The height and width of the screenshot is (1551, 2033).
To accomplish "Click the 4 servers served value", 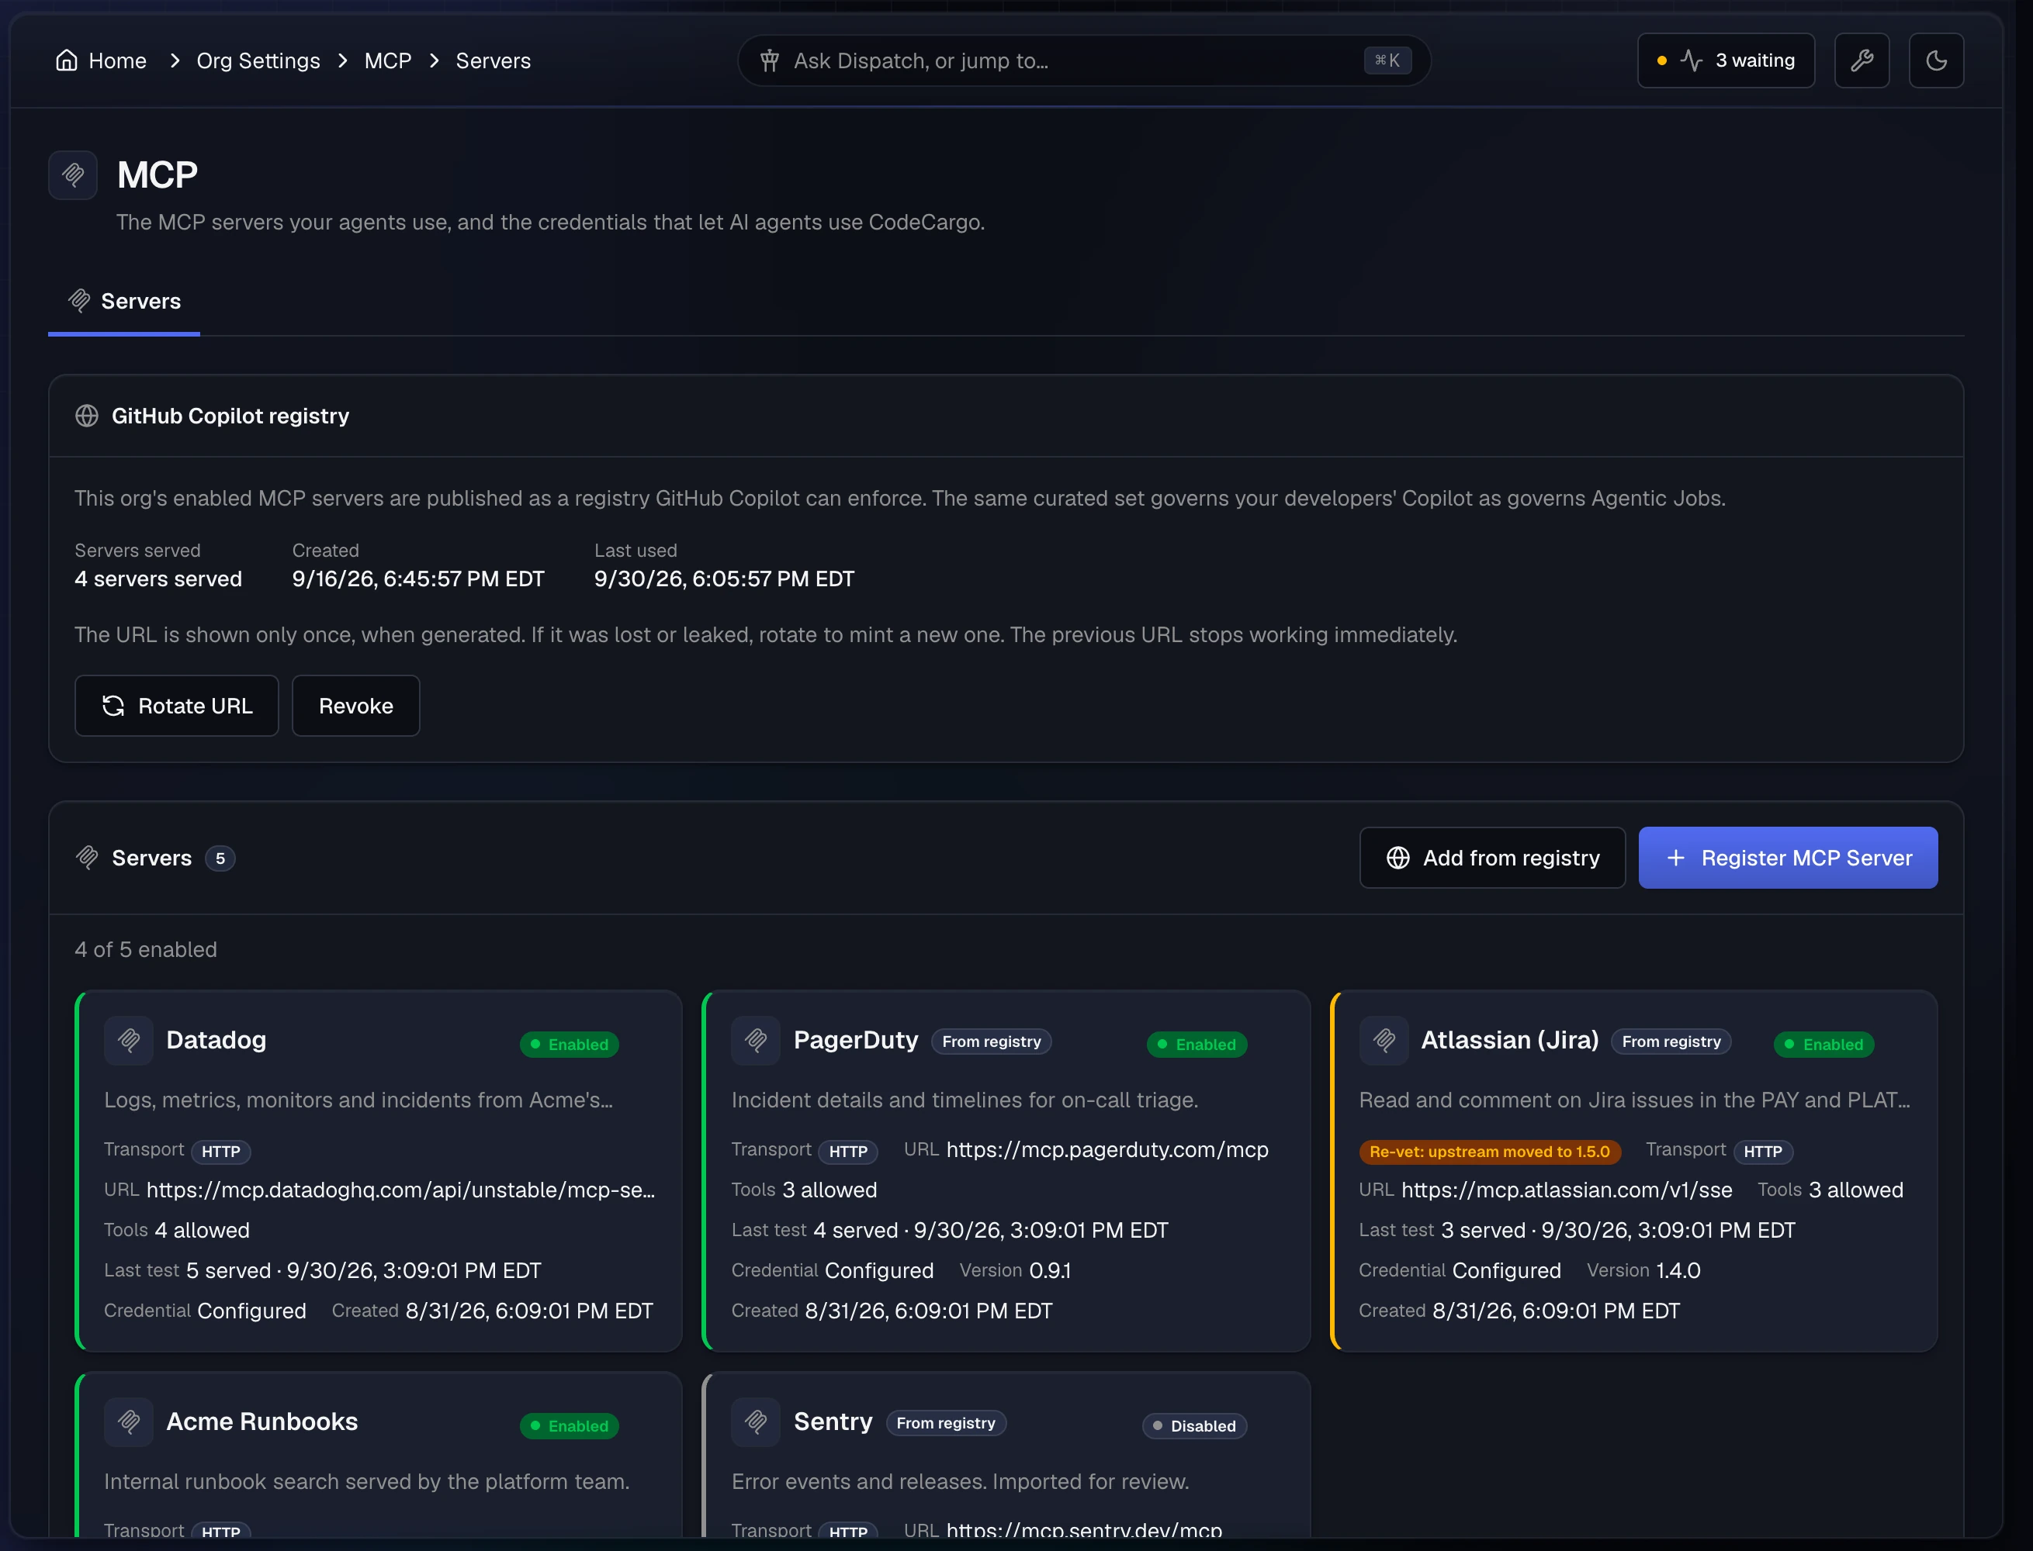I will [158, 579].
